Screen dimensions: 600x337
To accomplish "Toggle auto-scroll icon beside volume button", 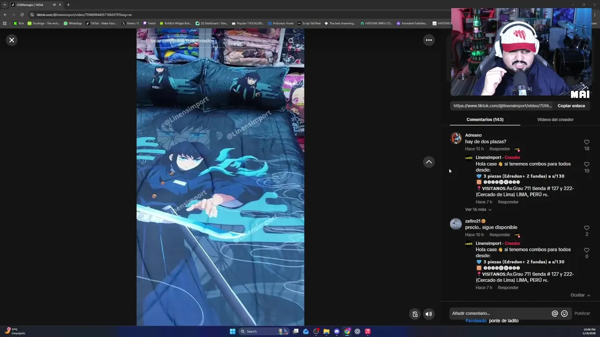I will [415, 314].
